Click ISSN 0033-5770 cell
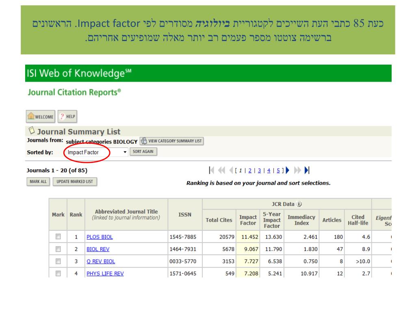This screenshot has width=416, height=312. 183,261
